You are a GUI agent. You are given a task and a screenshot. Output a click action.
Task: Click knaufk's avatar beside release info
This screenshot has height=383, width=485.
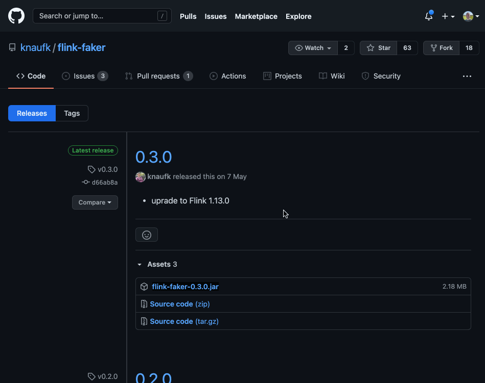[x=141, y=177]
